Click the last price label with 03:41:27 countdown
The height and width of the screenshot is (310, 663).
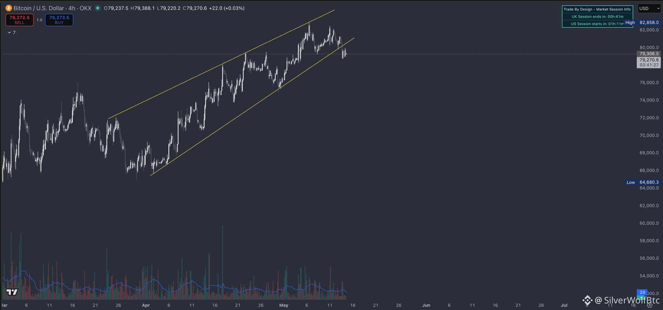(649, 63)
